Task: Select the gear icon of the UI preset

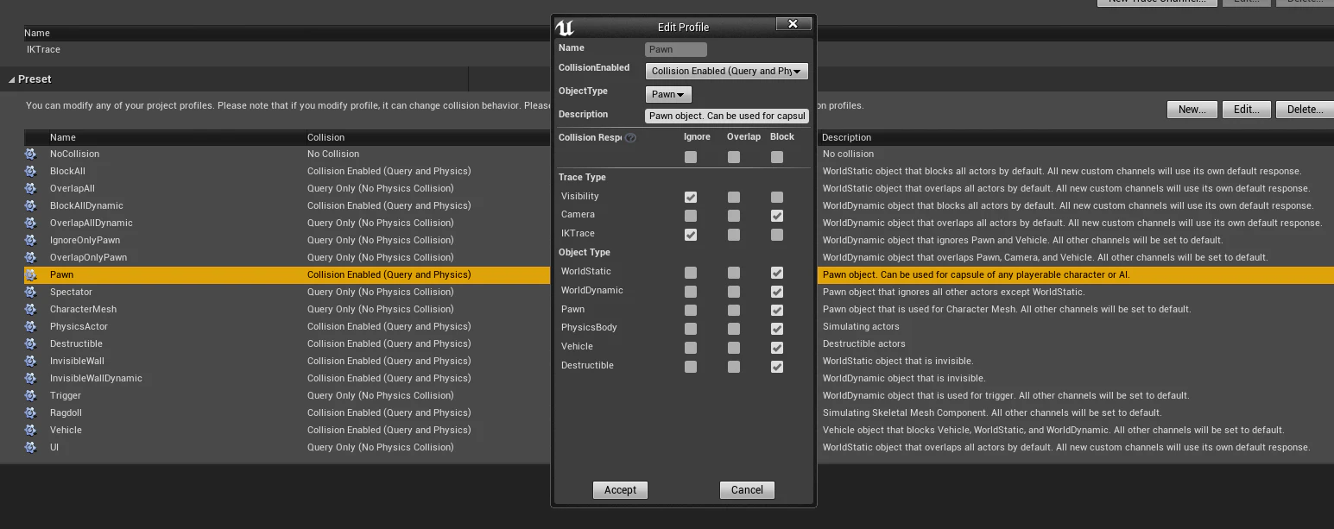Action: point(30,447)
